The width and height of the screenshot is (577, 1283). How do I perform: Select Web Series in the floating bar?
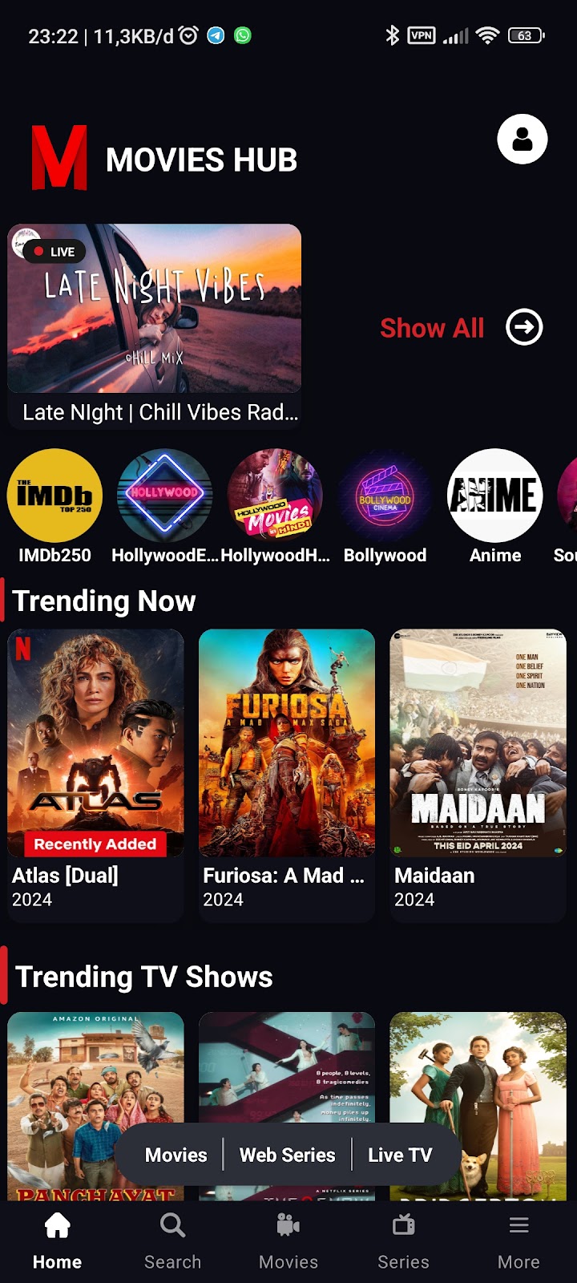[x=287, y=1155]
